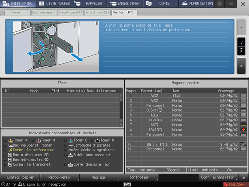This screenshot has height=187, width=249.
Task: Open the on-screen keyboard icon
Action: click(x=128, y=184)
